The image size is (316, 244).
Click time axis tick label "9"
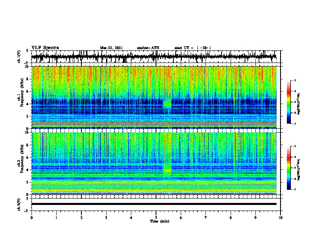pyautogui.click(x=255, y=218)
